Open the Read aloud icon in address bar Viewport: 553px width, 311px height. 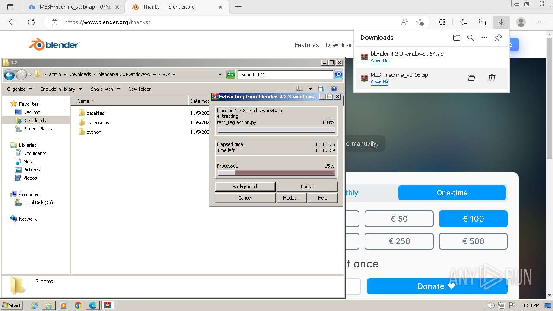click(404, 22)
